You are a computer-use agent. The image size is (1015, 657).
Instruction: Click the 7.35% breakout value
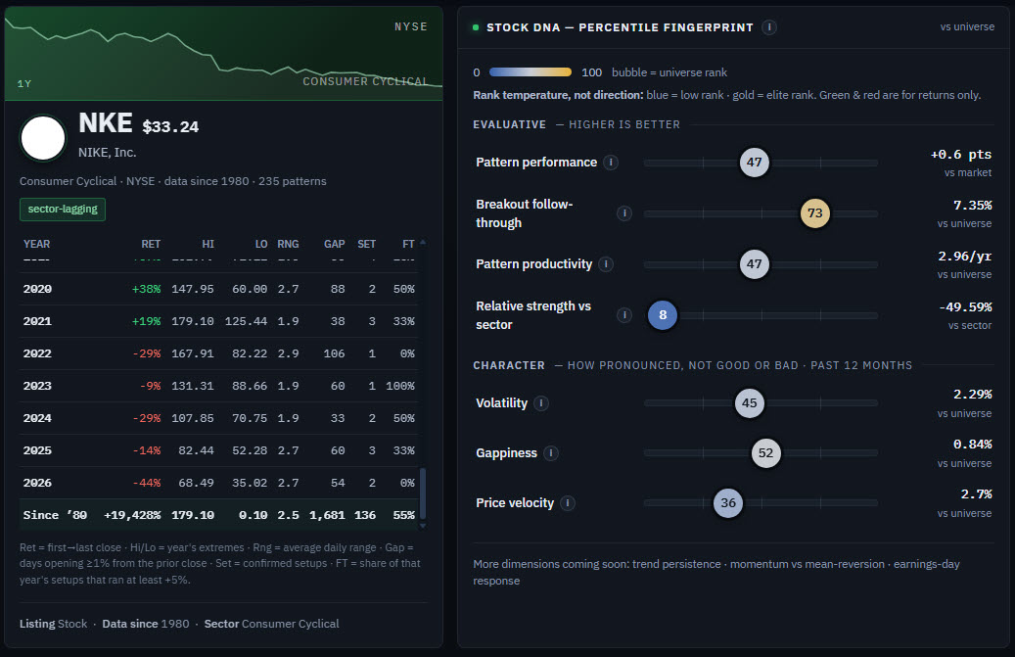pos(972,206)
